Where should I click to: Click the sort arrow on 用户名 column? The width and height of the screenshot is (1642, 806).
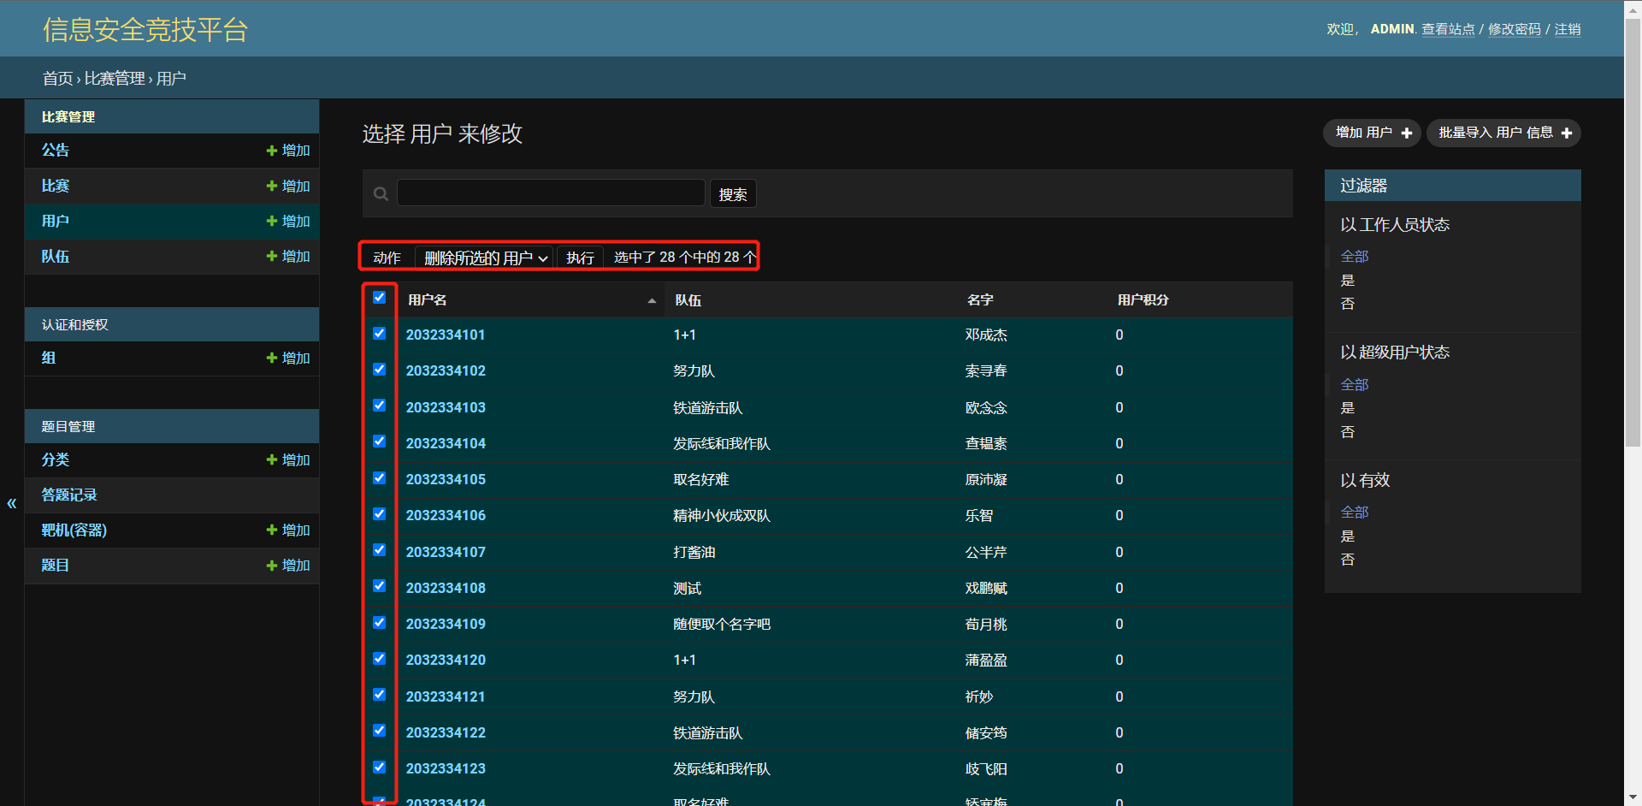(x=652, y=300)
